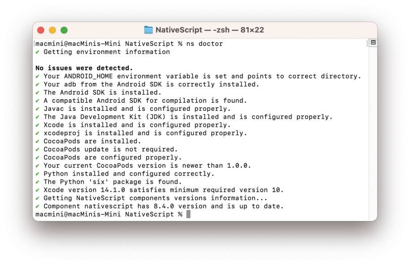Image resolution: width=410 pixels, height=264 pixels.
Task: Click the ANDROID_HOME environment variable line
Action: [198, 76]
